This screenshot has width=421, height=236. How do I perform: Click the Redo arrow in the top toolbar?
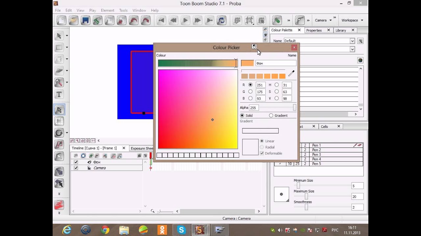click(x=145, y=20)
